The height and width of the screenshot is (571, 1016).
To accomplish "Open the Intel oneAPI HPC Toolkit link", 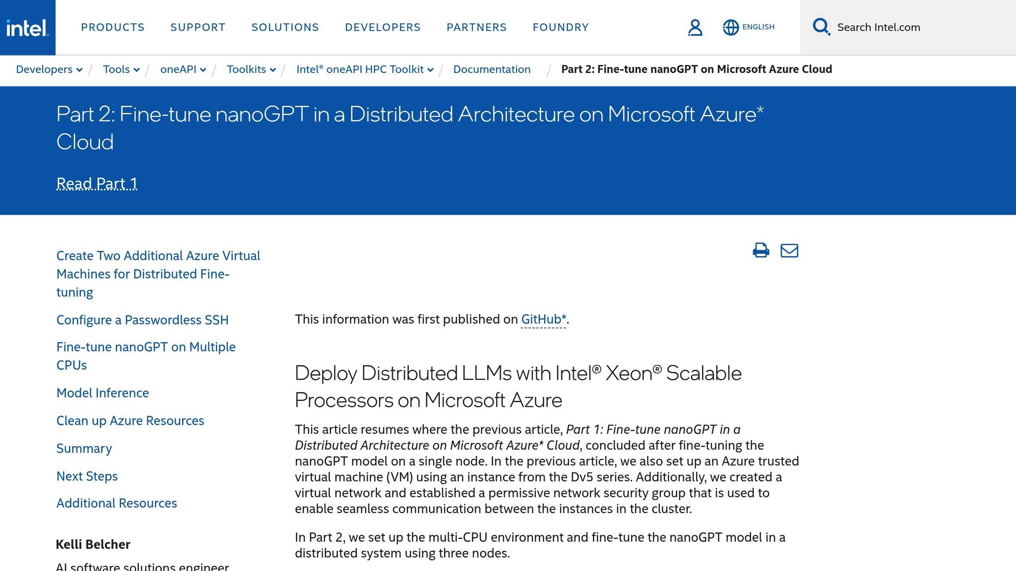I will click(360, 69).
